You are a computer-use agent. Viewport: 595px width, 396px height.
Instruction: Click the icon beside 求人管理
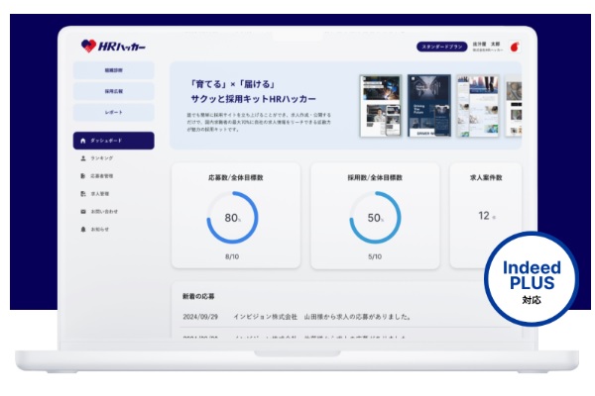pyautogui.click(x=82, y=194)
